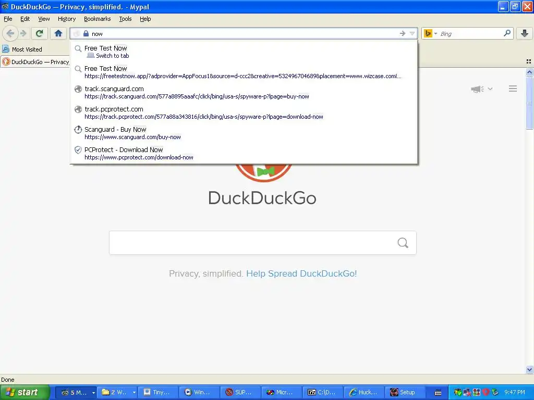Screen dimensions: 534x400
Task: Open the Most Visited bookmarks folder
Action: click(22, 49)
